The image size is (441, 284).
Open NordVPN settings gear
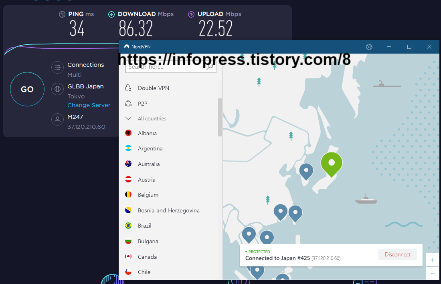[x=369, y=47]
